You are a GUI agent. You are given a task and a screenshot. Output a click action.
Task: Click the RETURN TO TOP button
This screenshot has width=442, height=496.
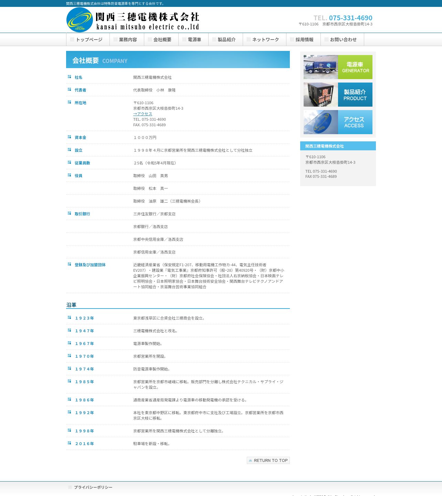pos(268,460)
